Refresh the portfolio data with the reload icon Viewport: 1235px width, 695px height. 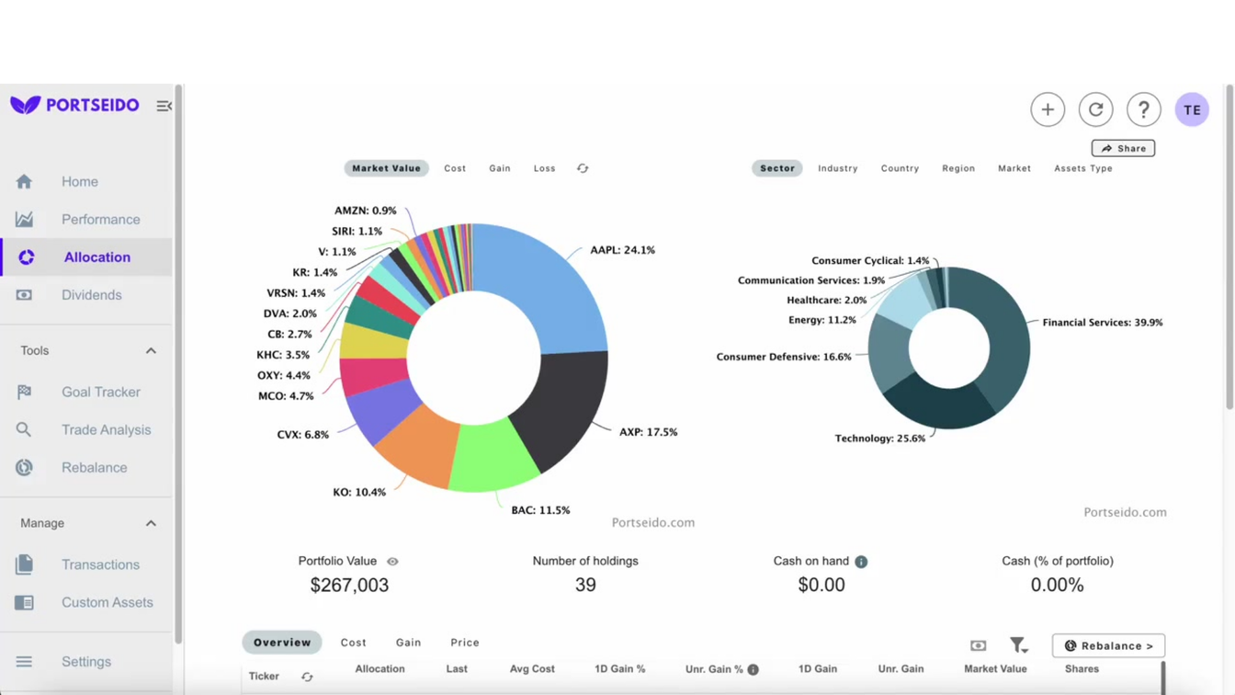point(1095,108)
